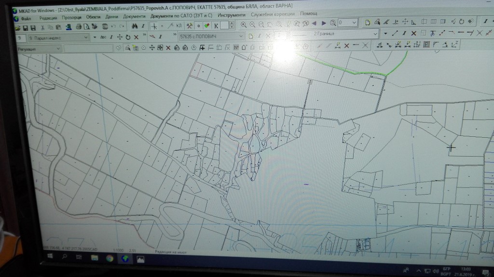Open the '2 Граница' line type dropdown
Image resolution: width=494 pixels, height=277 pixels.
[374, 34]
